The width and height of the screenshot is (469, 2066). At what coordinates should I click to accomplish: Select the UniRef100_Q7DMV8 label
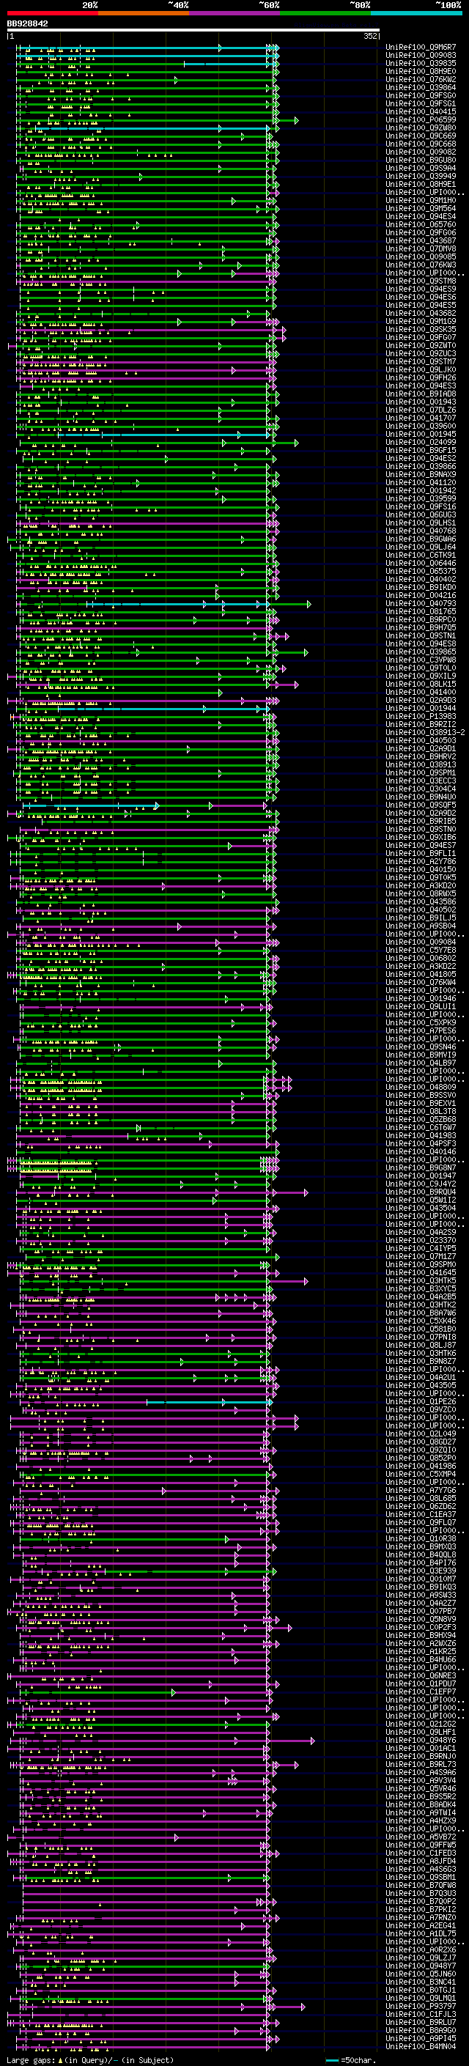[x=421, y=248]
